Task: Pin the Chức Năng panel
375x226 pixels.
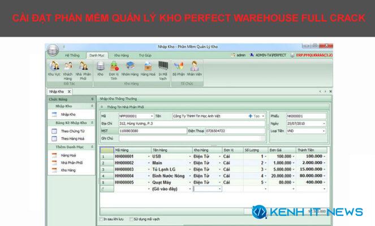Action: click(x=92, y=99)
